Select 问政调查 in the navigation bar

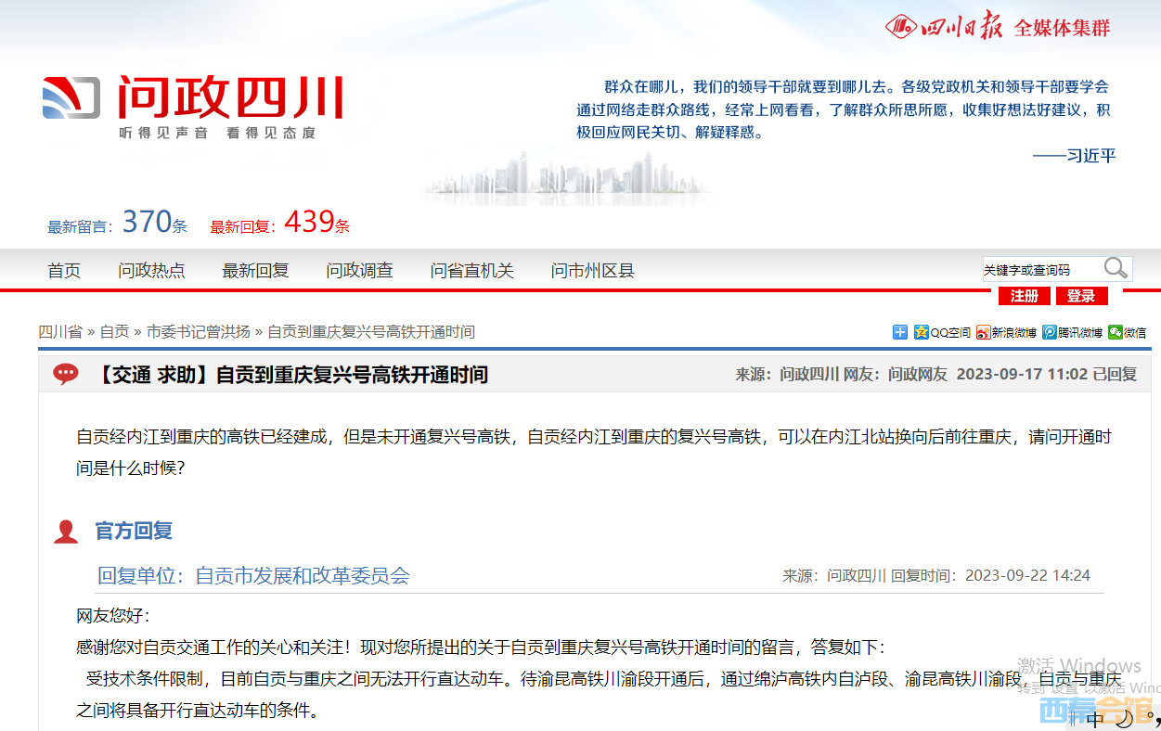359,271
